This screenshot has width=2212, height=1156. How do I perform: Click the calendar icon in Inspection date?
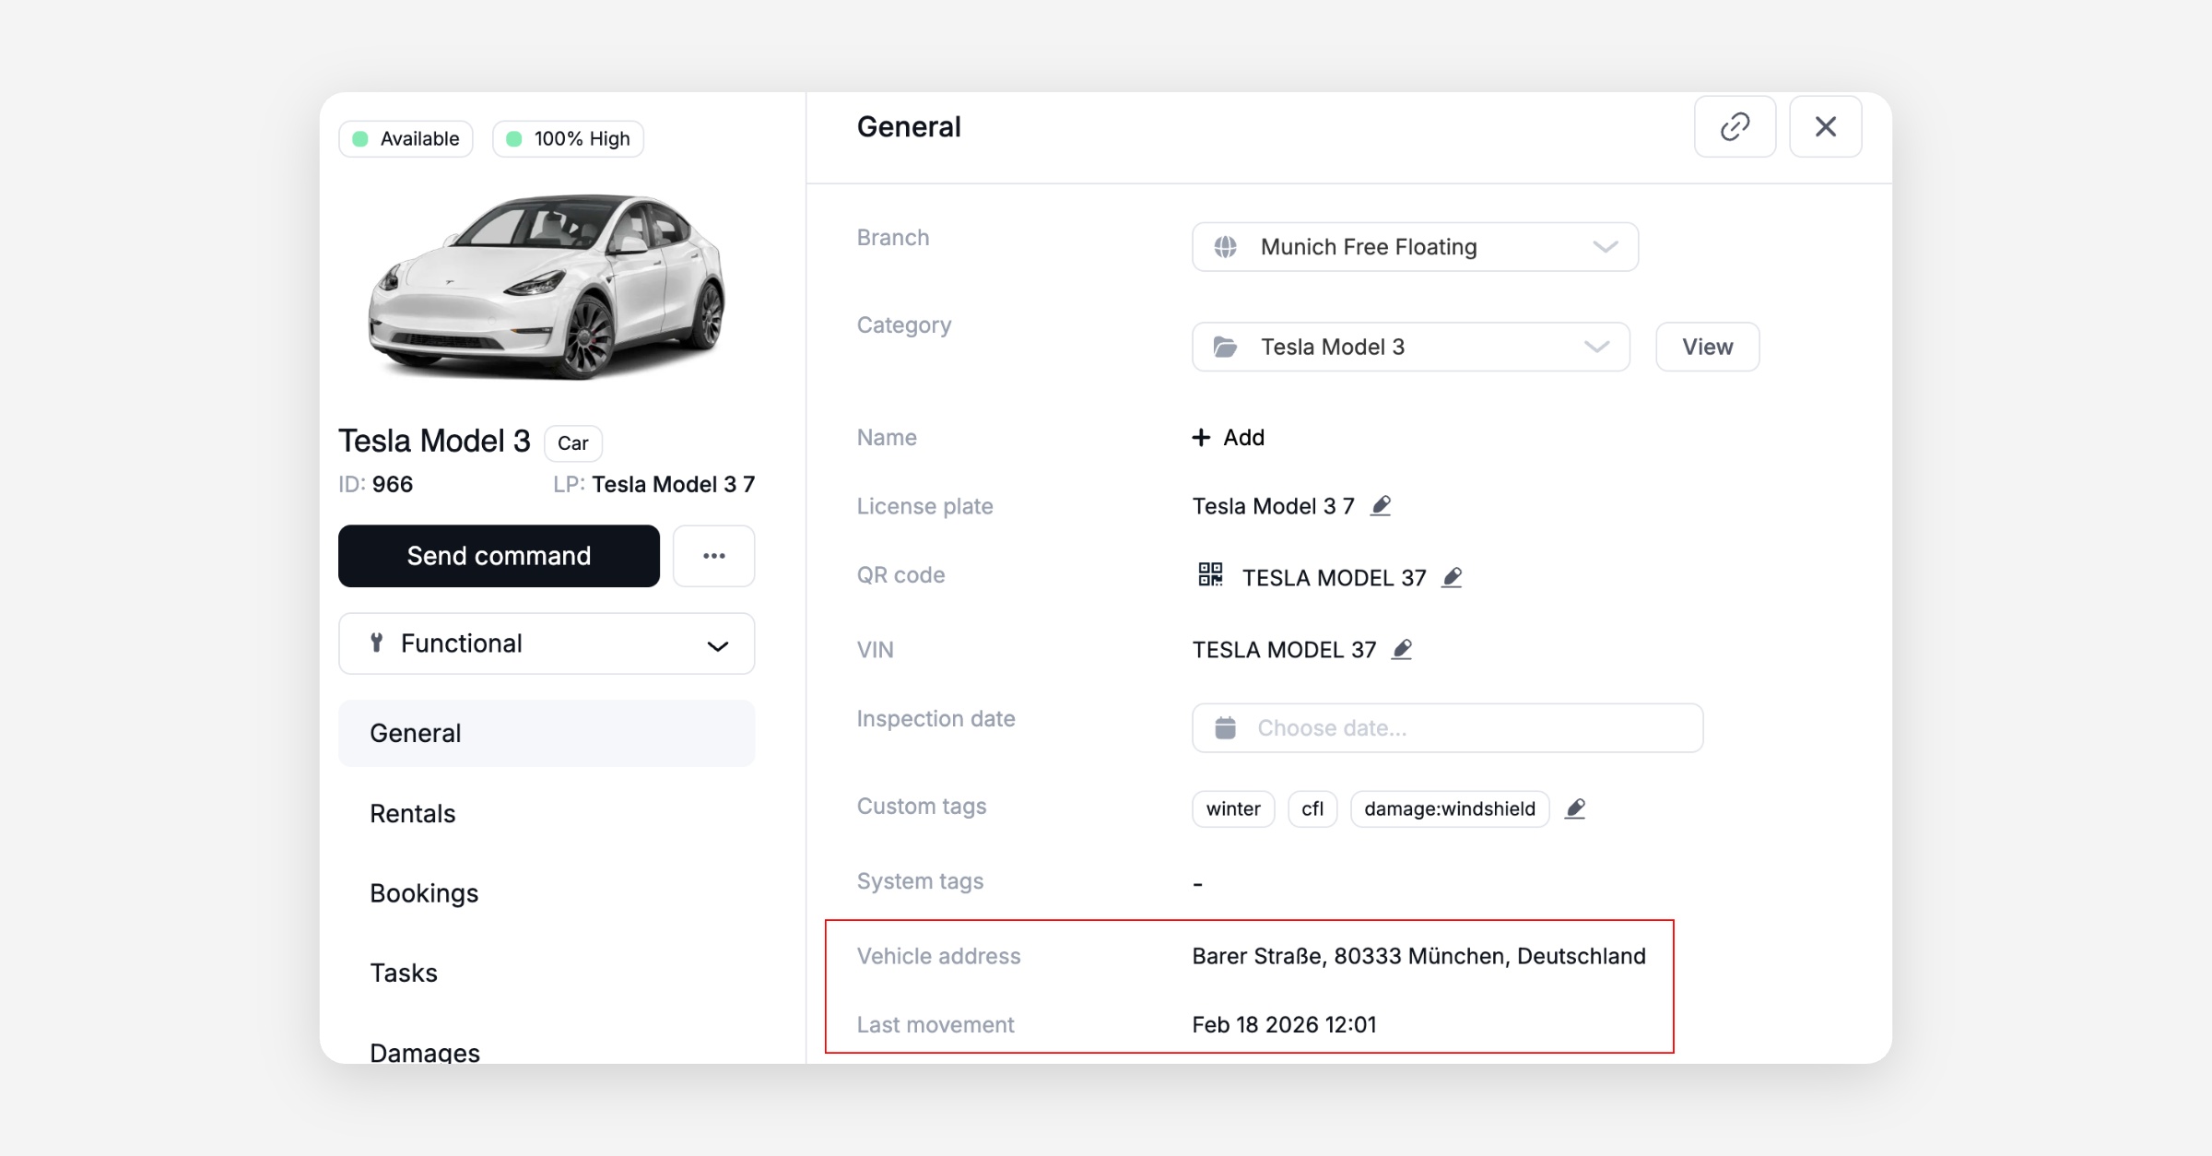pos(1225,728)
